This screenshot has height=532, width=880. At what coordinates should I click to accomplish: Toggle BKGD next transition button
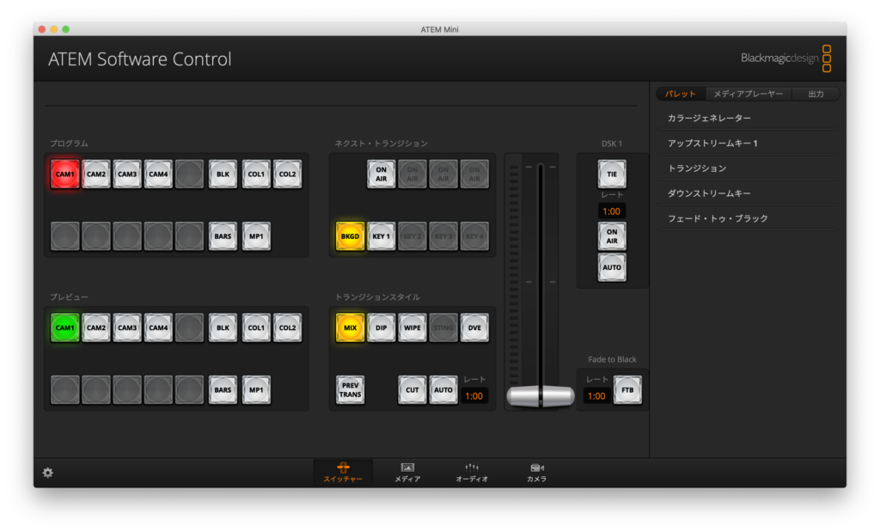(351, 236)
